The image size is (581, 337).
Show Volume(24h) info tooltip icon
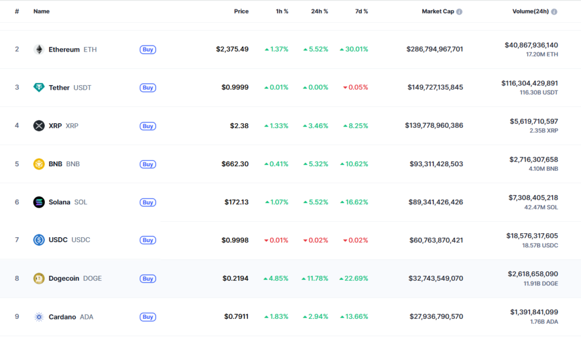click(554, 12)
